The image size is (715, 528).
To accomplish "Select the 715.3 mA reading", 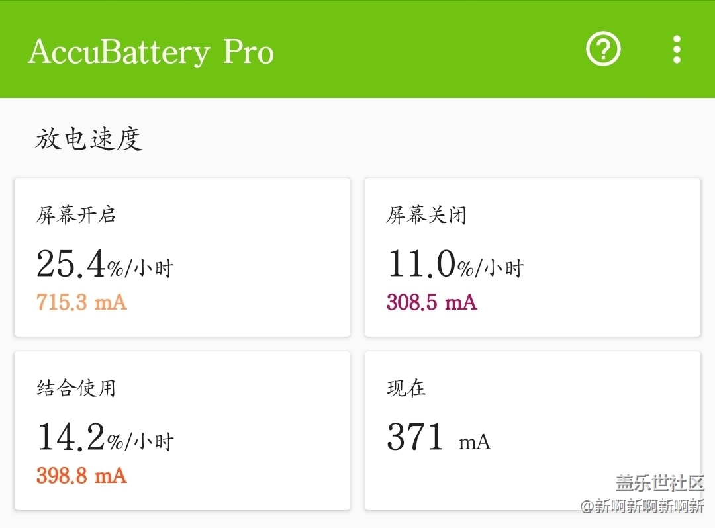I will tap(81, 302).
